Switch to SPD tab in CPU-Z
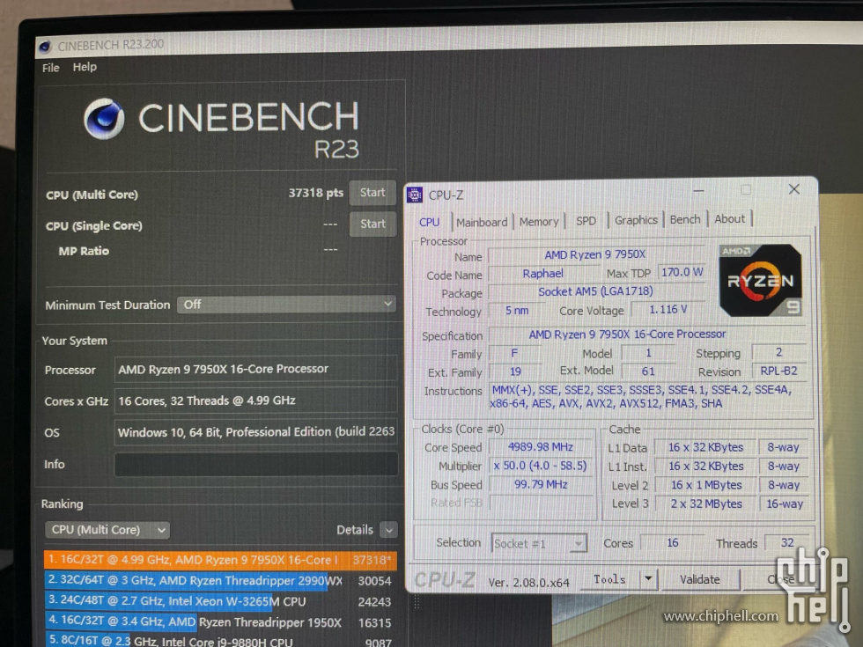The height and width of the screenshot is (647, 863). pyautogui.click(x=586, y=221)
